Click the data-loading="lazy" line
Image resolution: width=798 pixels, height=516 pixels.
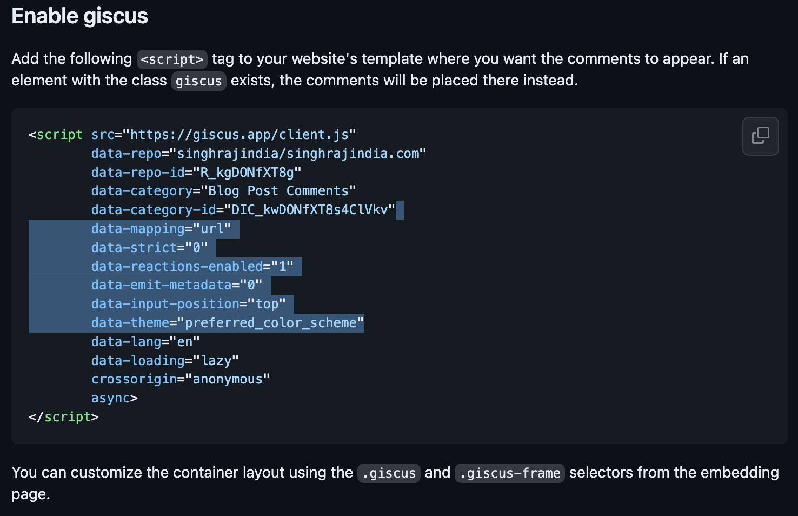165,361
